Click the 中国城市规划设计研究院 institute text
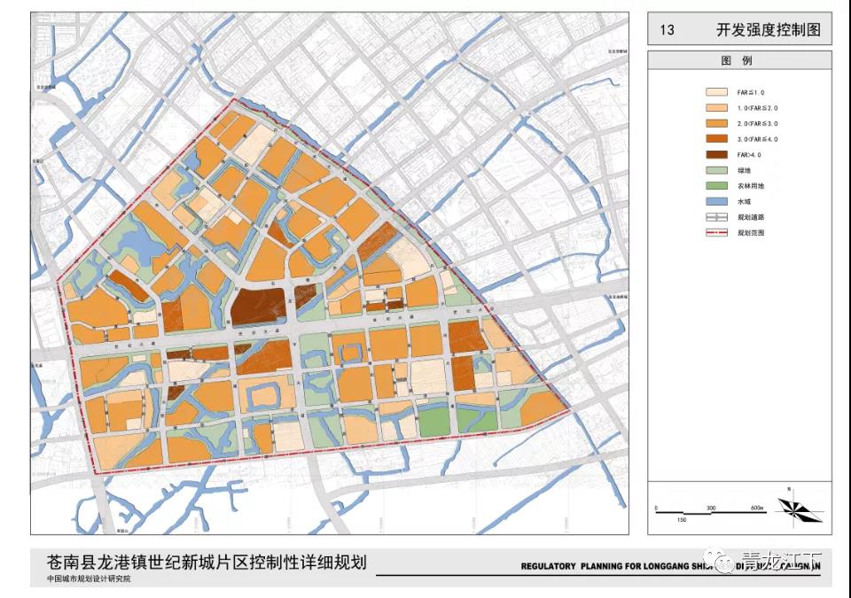This screenshot has height=598, width=851. [x=89, y=579]
